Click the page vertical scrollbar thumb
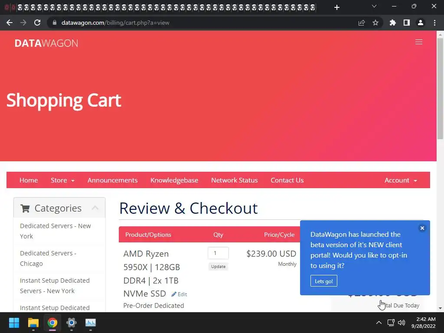This screenshot has width=444, height=333. (x=440, y=88)
